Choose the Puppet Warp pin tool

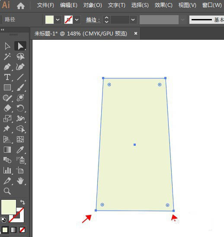coord(7,129)
